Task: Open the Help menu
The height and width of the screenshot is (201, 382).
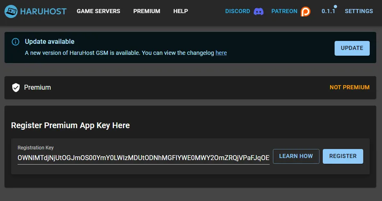Action: [x=181, y=11]
